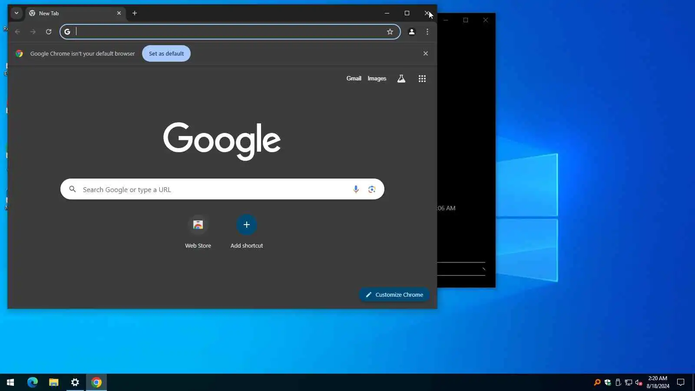
Task: Open the taskbar clock showing 2:20 AM
Action: point(658,382)
